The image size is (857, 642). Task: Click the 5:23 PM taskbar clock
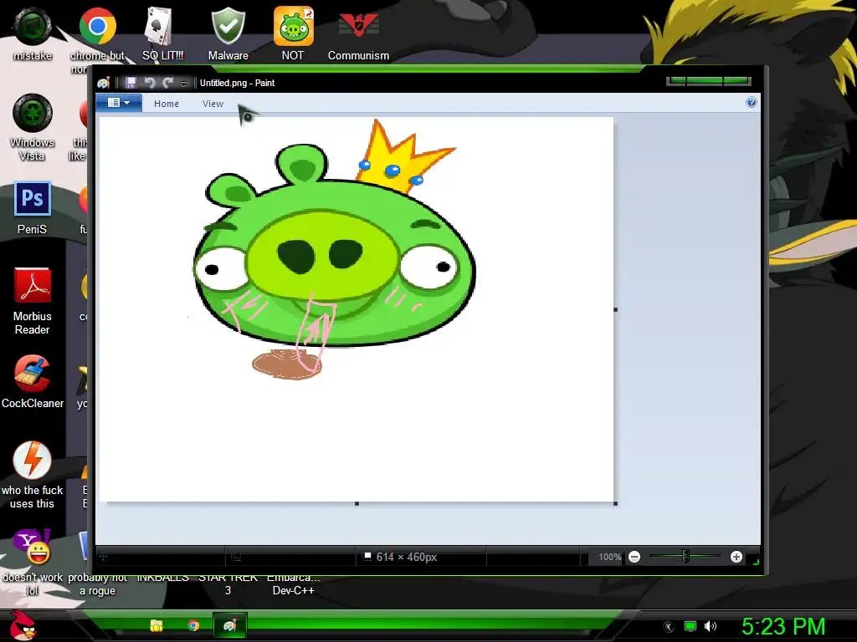(783, 626)
